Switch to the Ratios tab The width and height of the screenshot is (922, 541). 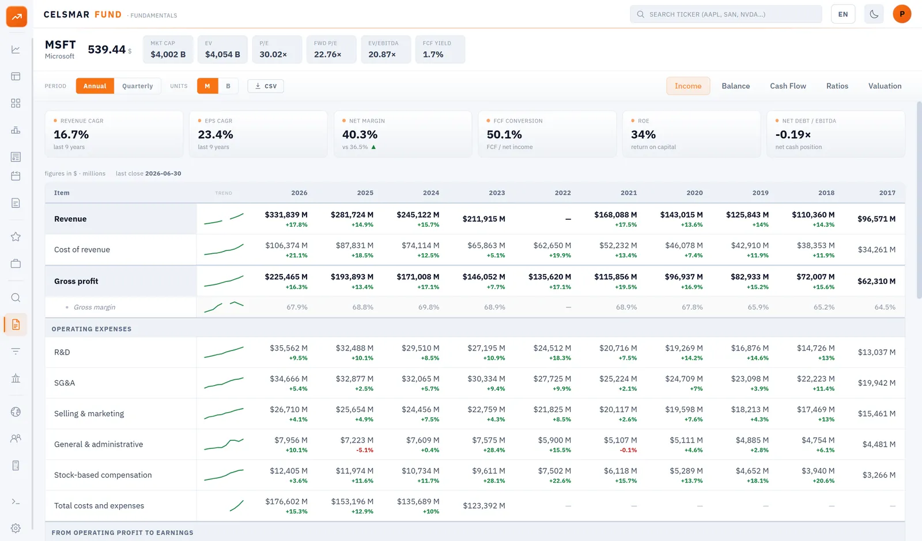(x=837, y=86)
